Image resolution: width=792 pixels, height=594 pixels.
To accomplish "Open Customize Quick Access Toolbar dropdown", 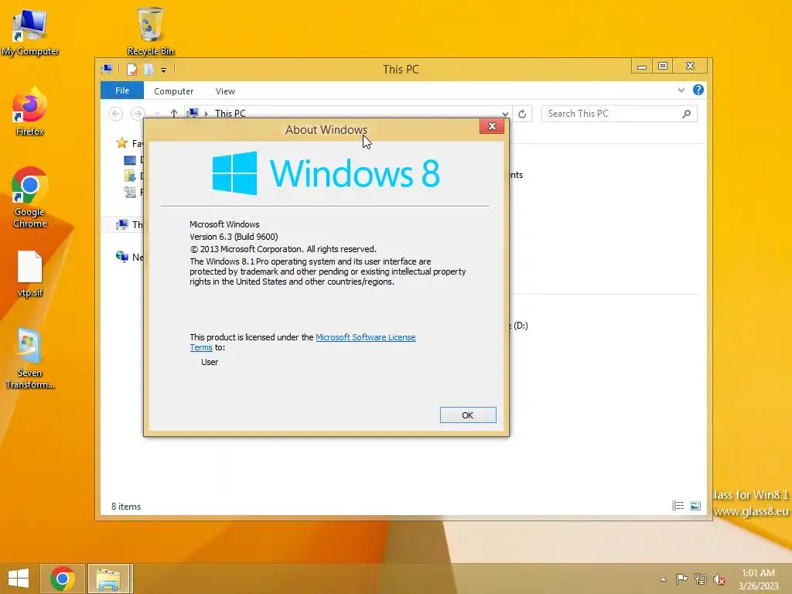I will [164, 70].
